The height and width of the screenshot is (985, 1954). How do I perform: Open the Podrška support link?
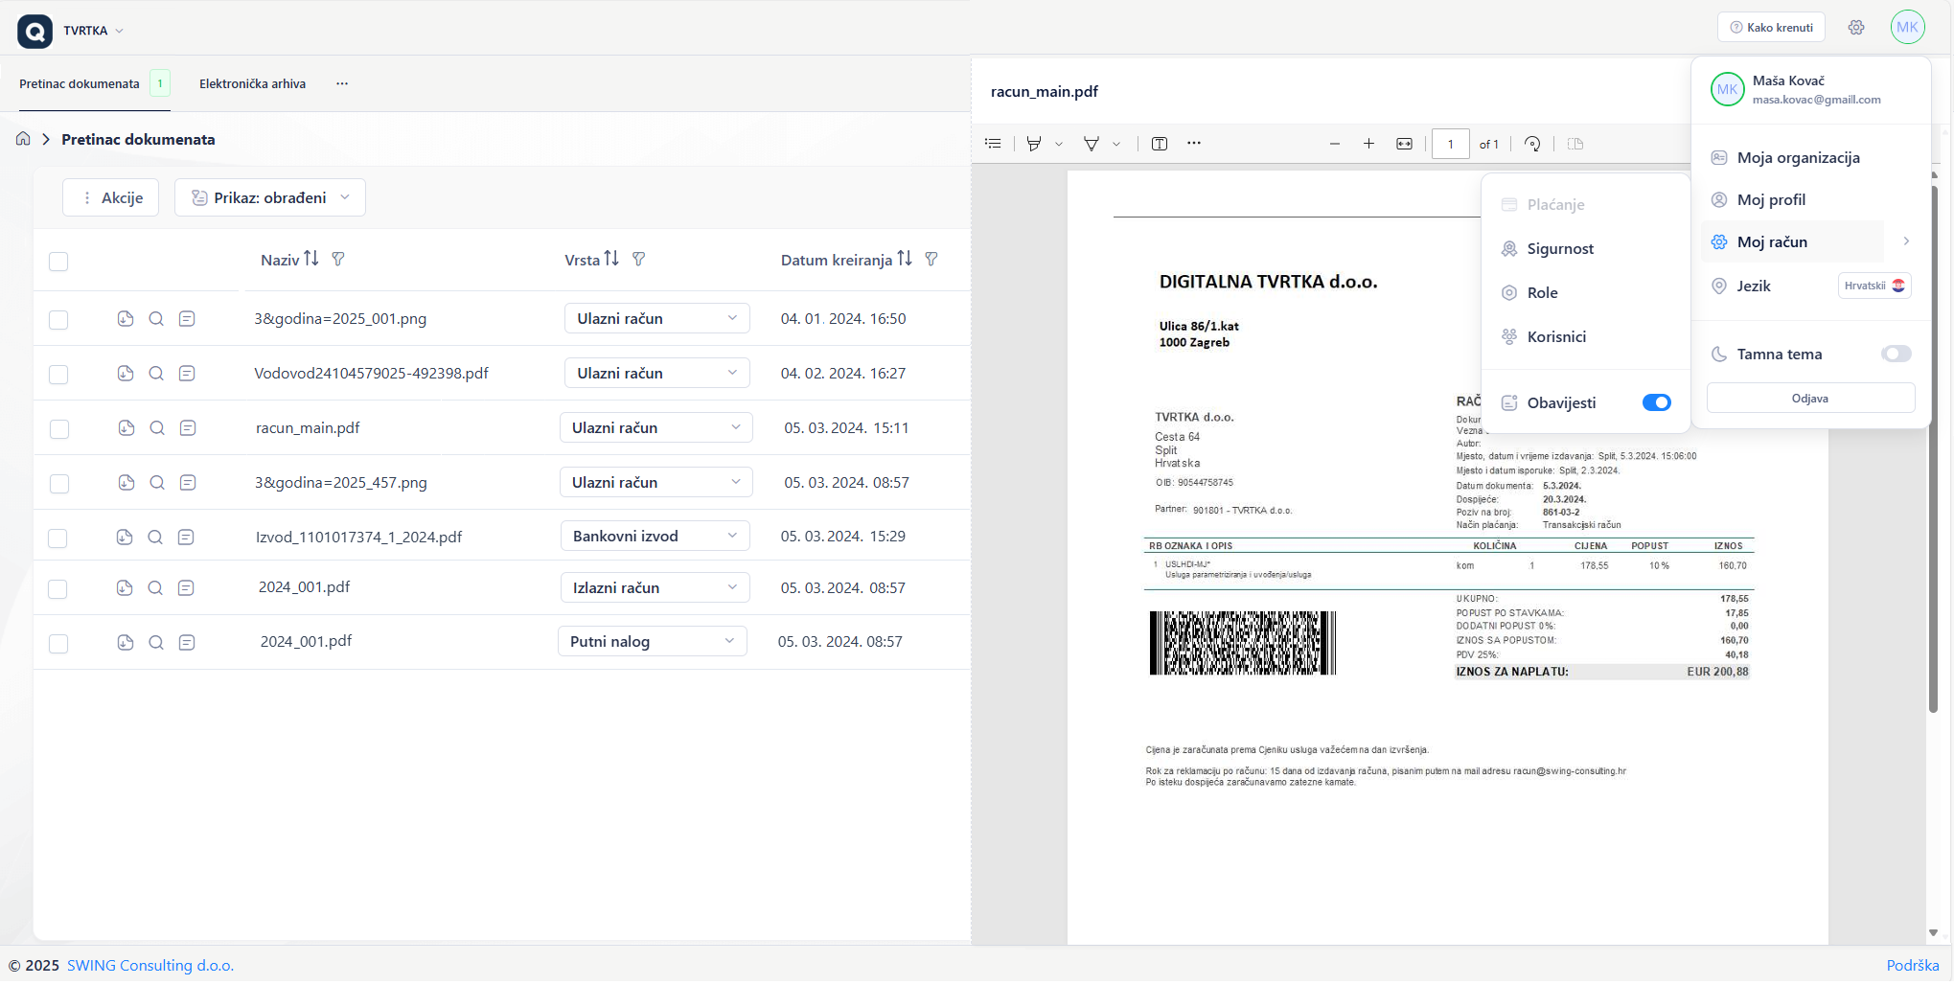(x=1913, y=965)
